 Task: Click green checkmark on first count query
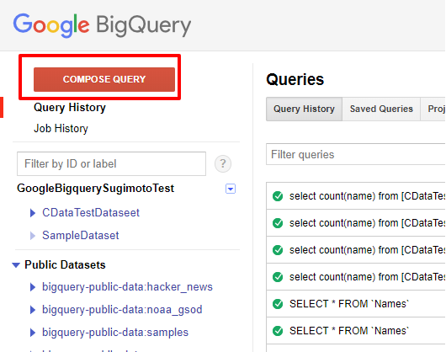[x=278, y=196]
